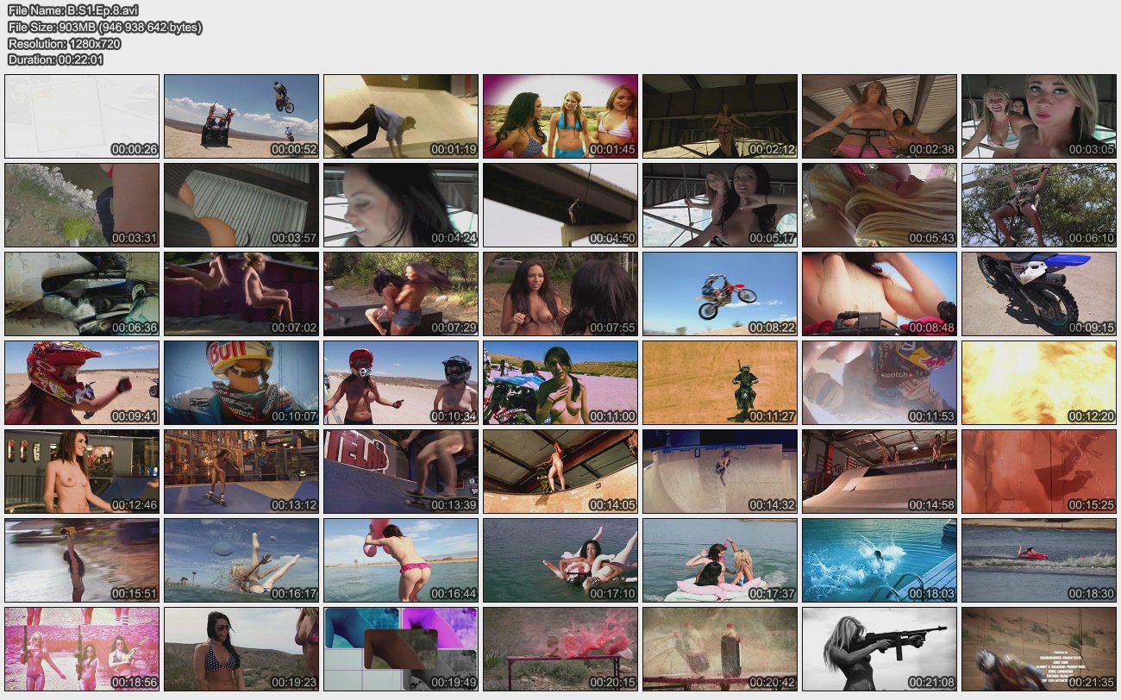Open the red splatter table frame at 00:20:15

pos(560,649)
